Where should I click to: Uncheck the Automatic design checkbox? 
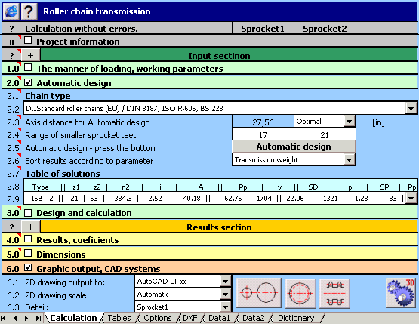click(28, 82)
